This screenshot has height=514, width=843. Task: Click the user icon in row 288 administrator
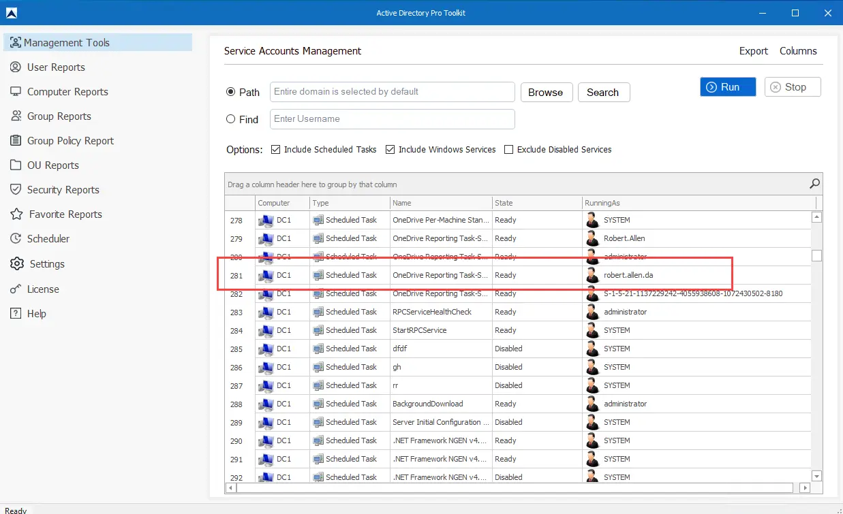coord(592,404)
